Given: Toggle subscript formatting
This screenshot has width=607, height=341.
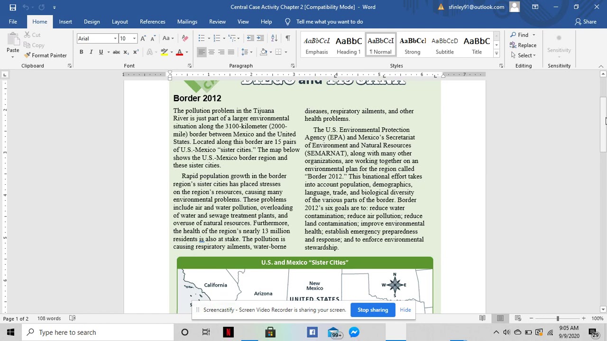Looking at the screenshot, I should click(126, 52).
